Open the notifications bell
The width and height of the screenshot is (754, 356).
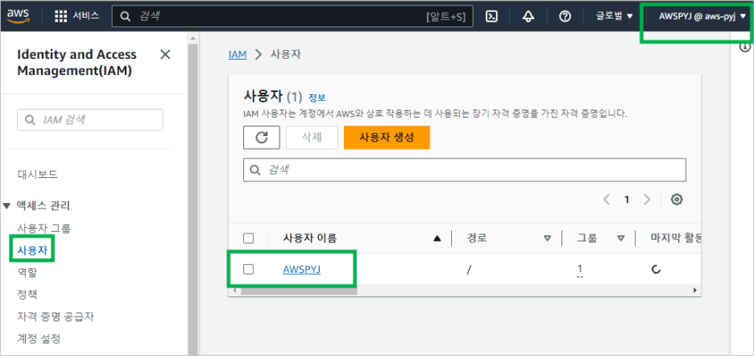tap(528, 16)
